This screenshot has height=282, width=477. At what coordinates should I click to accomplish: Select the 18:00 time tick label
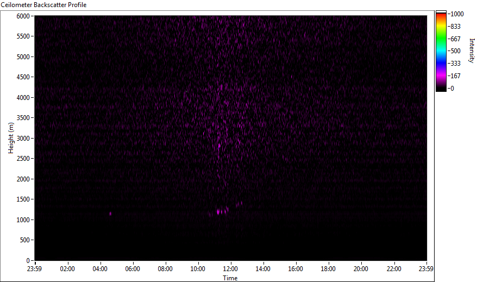coord(328,268)
